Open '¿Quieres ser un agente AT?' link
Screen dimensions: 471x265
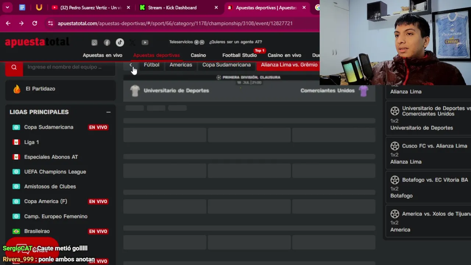point(235,42)
